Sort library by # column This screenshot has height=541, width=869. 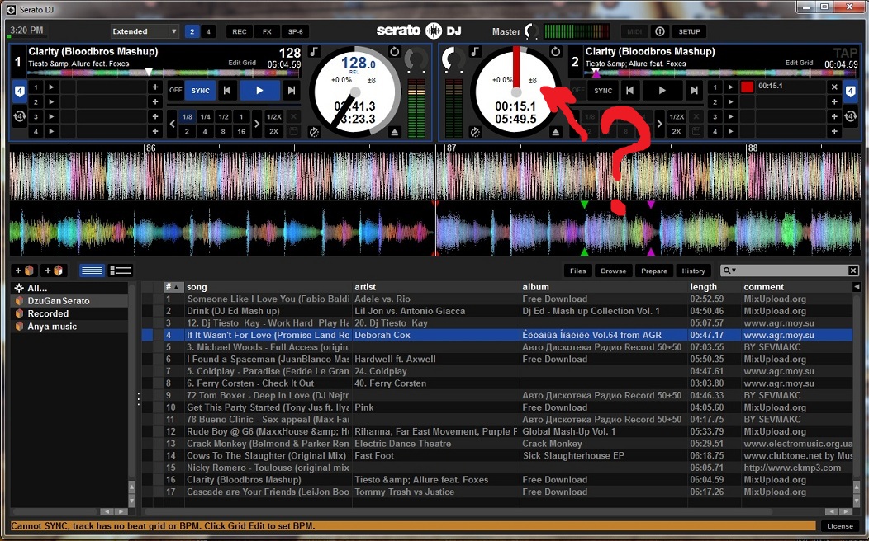coord(173,286)
